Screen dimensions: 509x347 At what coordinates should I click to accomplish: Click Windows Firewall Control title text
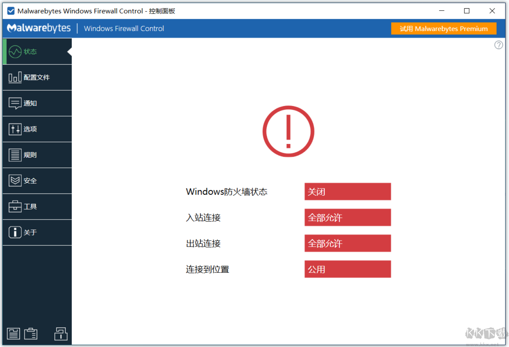124,28
